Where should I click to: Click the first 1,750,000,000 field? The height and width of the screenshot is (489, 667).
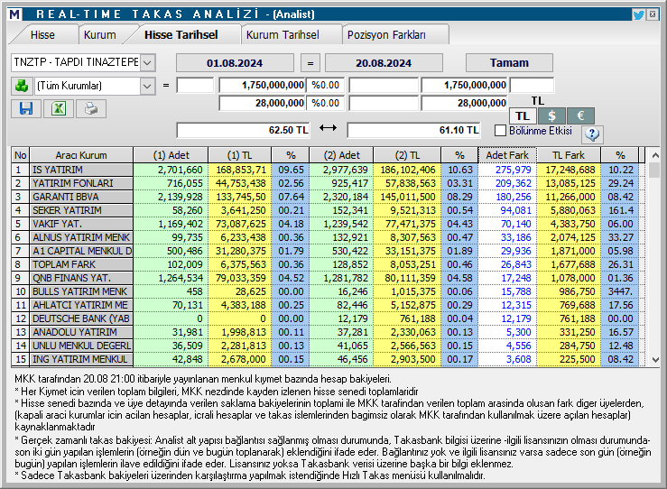262,86
